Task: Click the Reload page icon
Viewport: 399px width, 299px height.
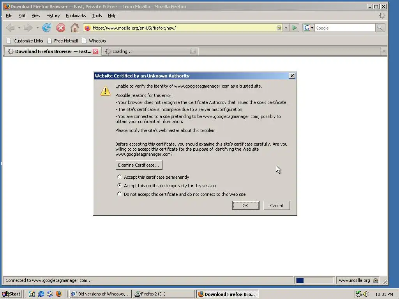Action: (x=47, y=28)
